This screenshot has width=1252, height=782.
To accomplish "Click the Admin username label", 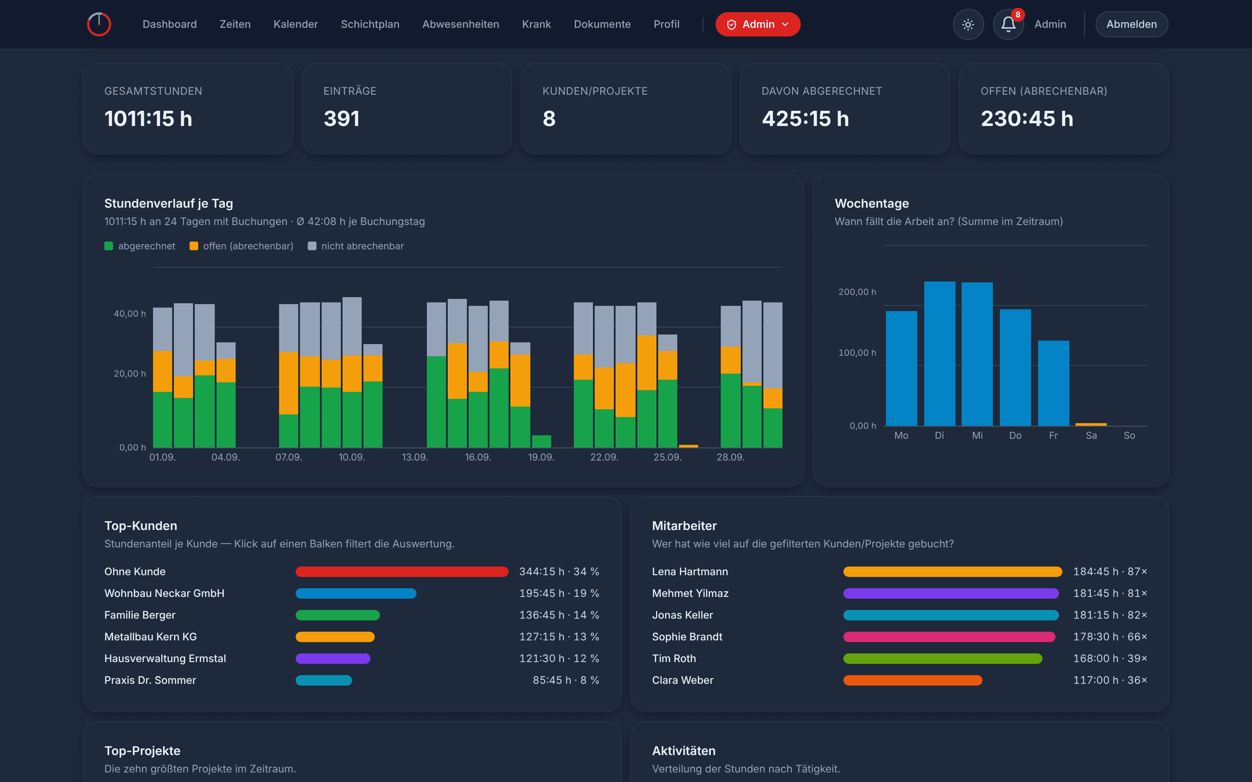I will [1050, 24].
